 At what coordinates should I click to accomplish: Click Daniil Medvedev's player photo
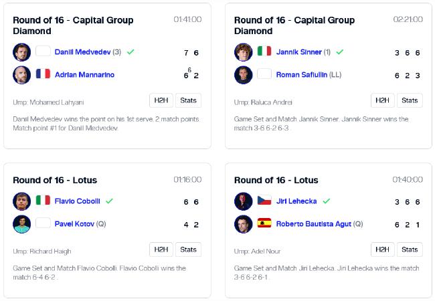point(21,52)
